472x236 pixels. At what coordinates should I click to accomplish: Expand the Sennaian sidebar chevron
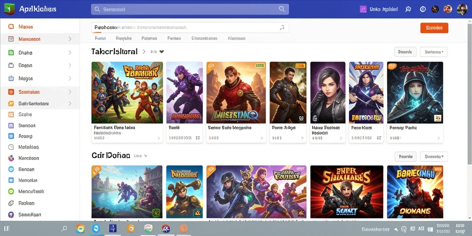pos(70,92)
